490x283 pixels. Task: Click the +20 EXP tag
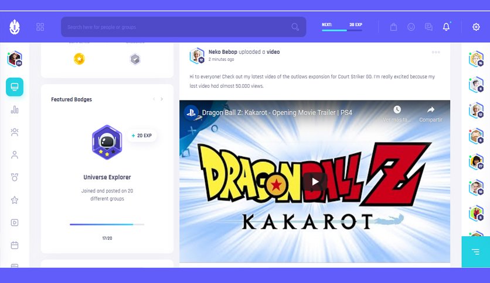pos(142,136)
